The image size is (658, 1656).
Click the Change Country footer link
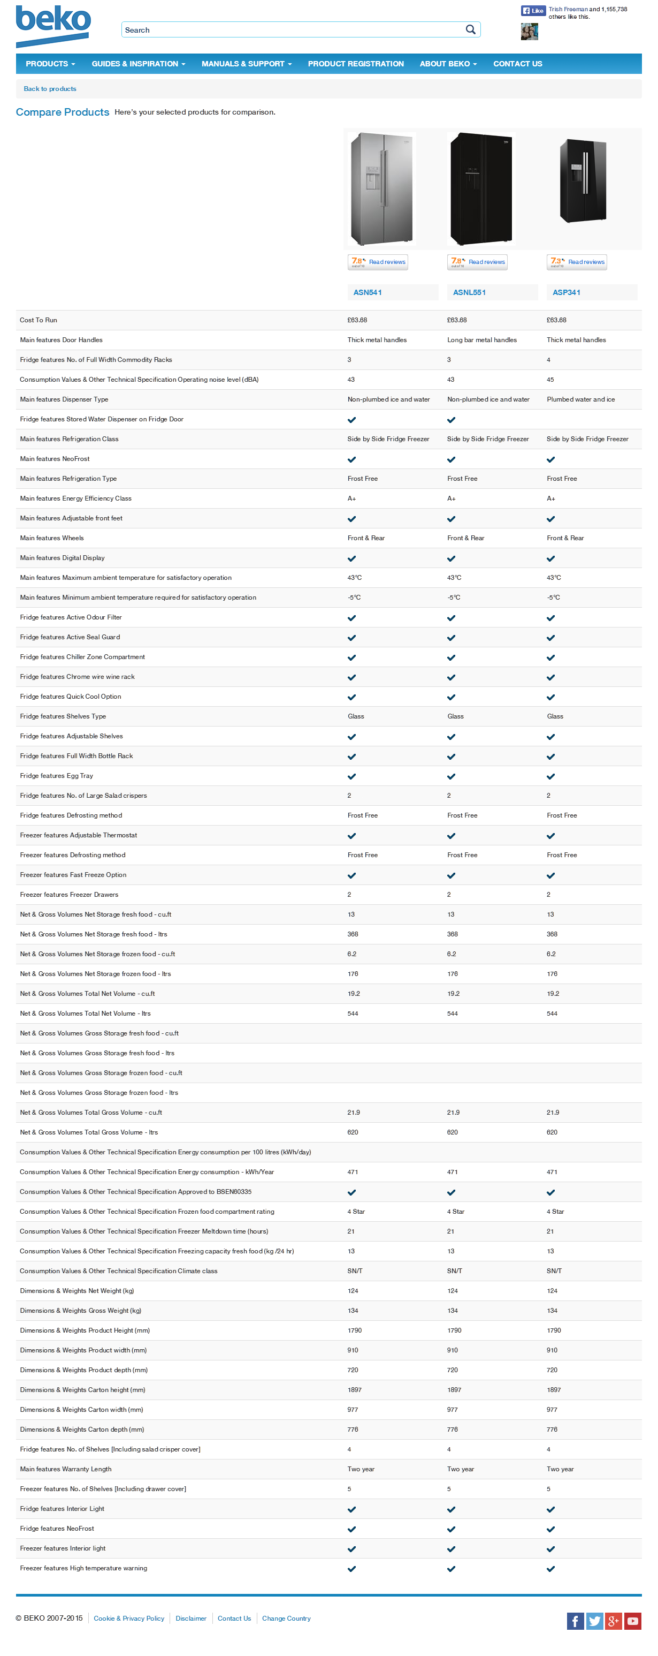click(286, 1618)
